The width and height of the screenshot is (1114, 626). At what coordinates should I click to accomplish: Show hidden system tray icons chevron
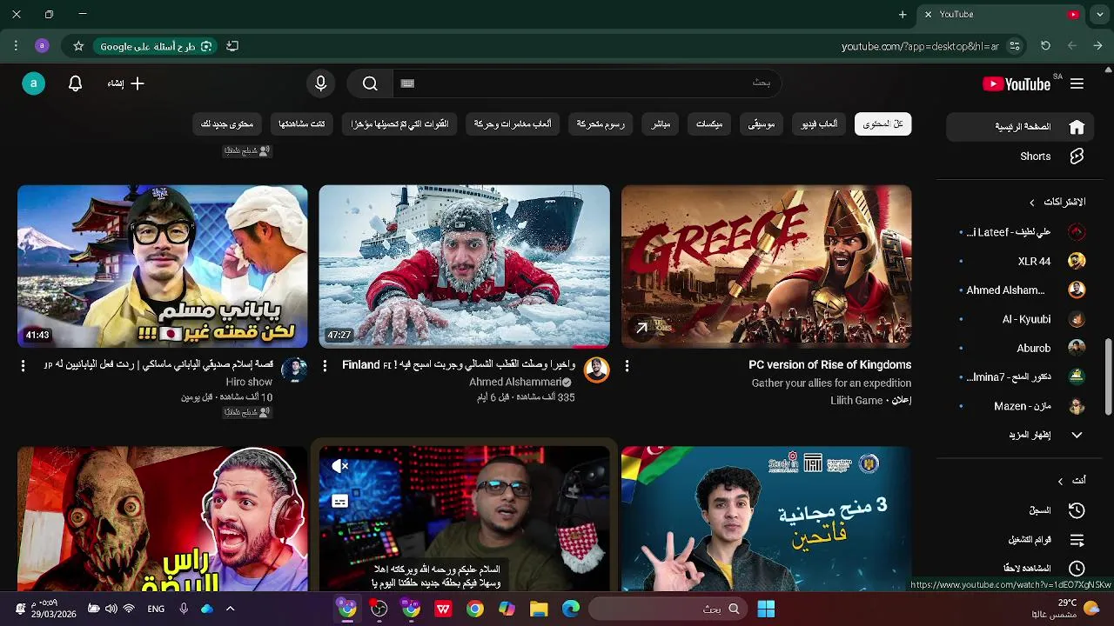(230, 609)
